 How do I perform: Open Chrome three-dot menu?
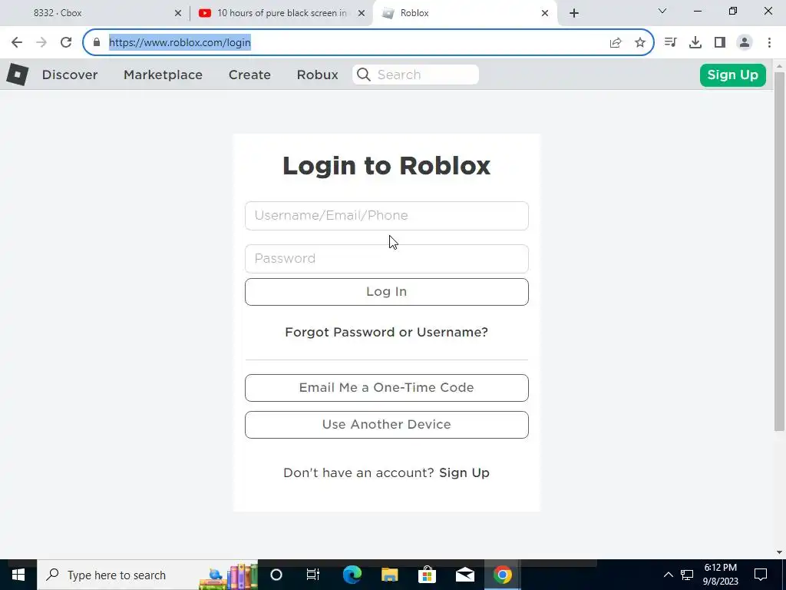click(x=769, y=43)
